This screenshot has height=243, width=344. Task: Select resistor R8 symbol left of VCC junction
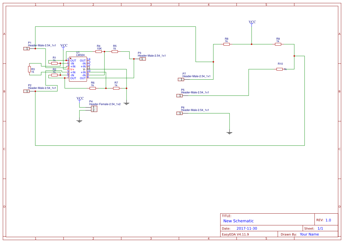[x=227, y=44]
